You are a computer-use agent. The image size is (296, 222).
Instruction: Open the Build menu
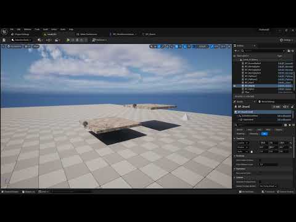[x=46, y=30]
